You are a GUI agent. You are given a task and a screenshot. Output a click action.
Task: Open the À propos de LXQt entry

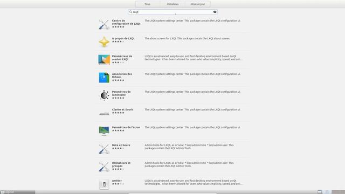pos(172,42)
